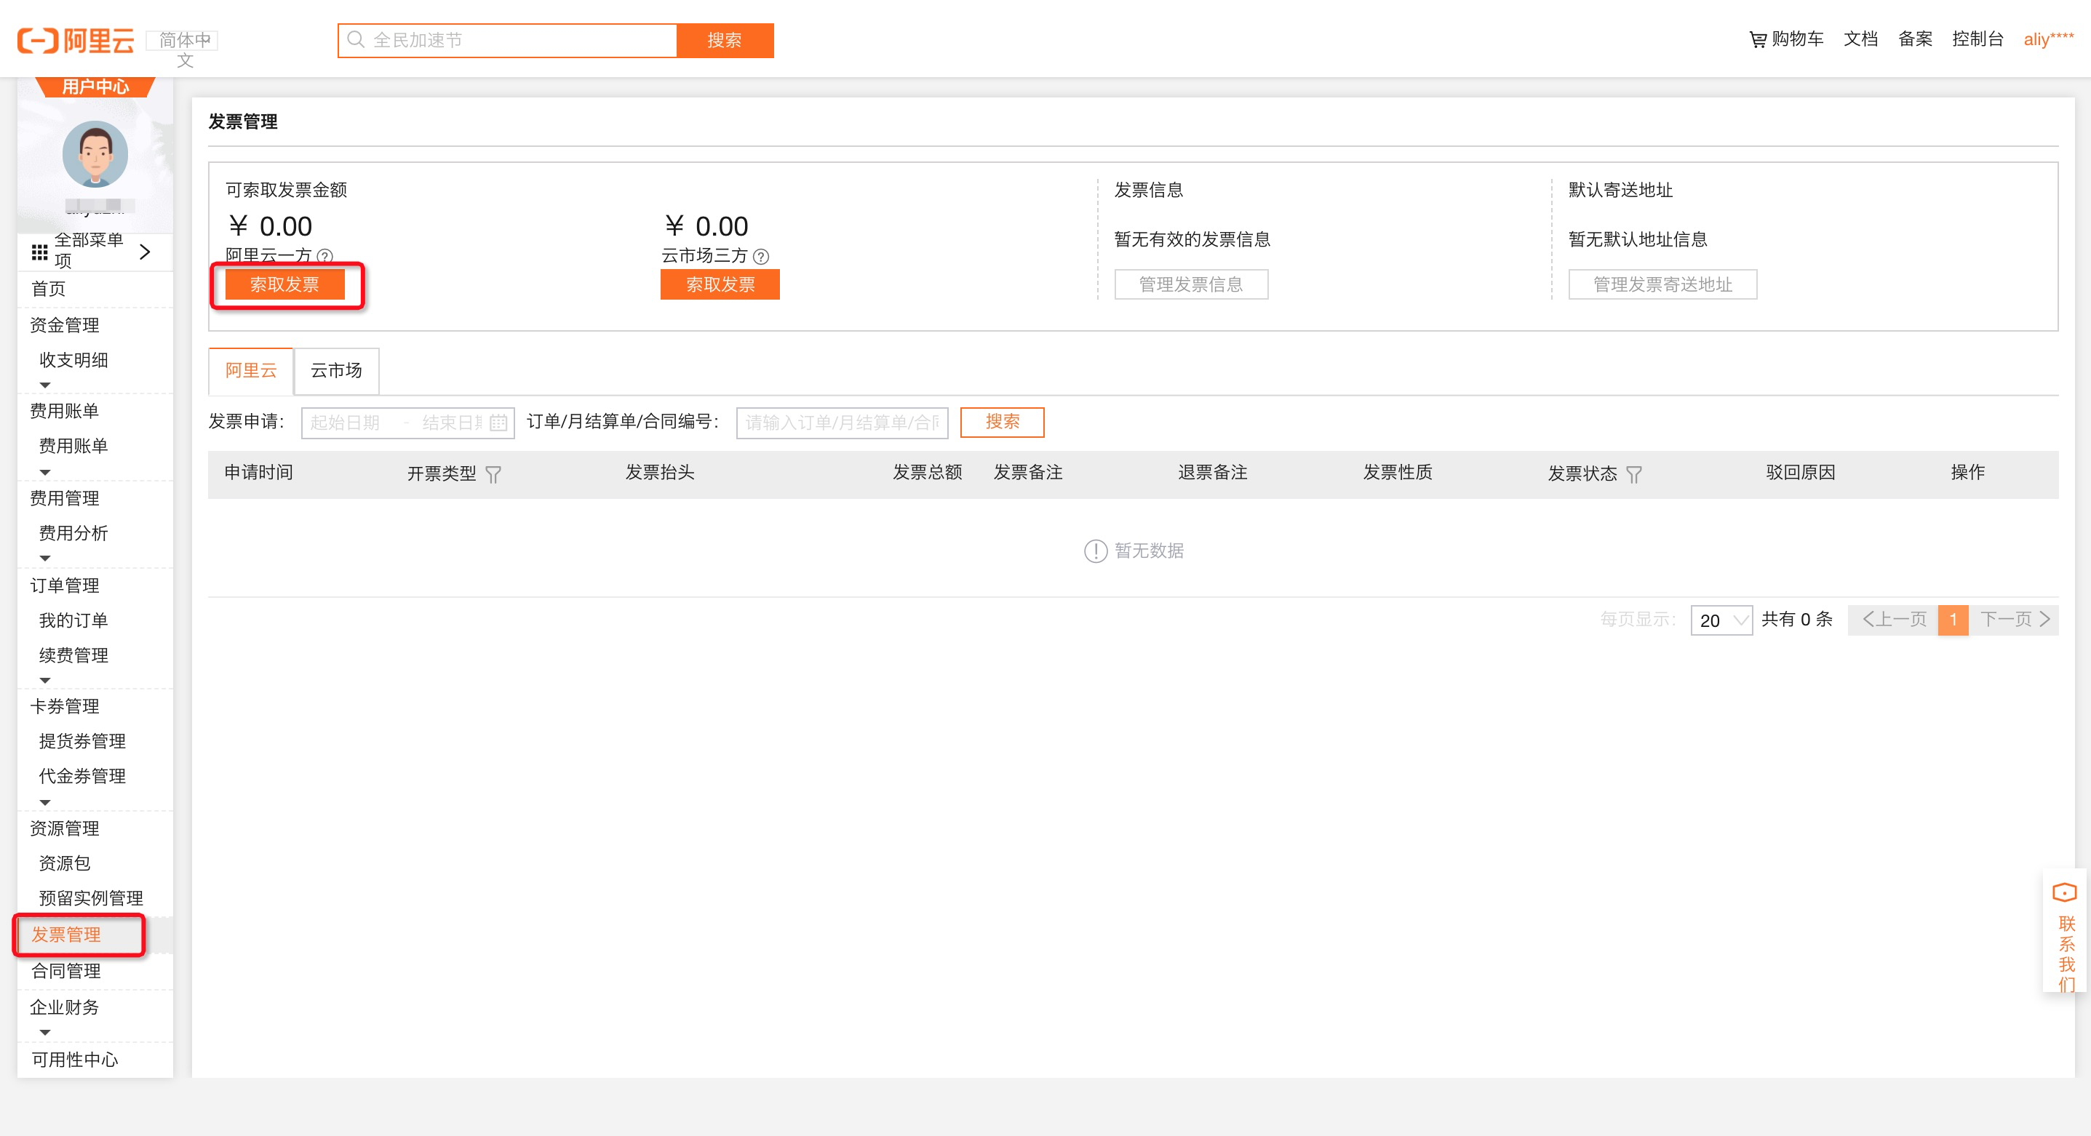Click the all-menu grid icon
The image size is (2091, 1136).
point(39,252)
